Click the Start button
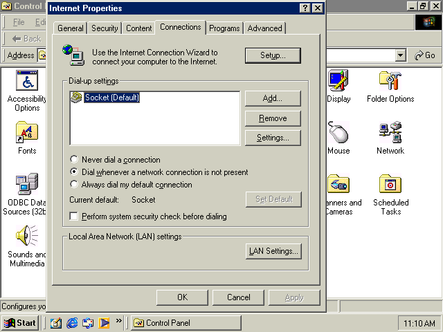 20,323
